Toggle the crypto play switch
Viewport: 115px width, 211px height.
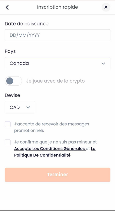pos(13,81)
